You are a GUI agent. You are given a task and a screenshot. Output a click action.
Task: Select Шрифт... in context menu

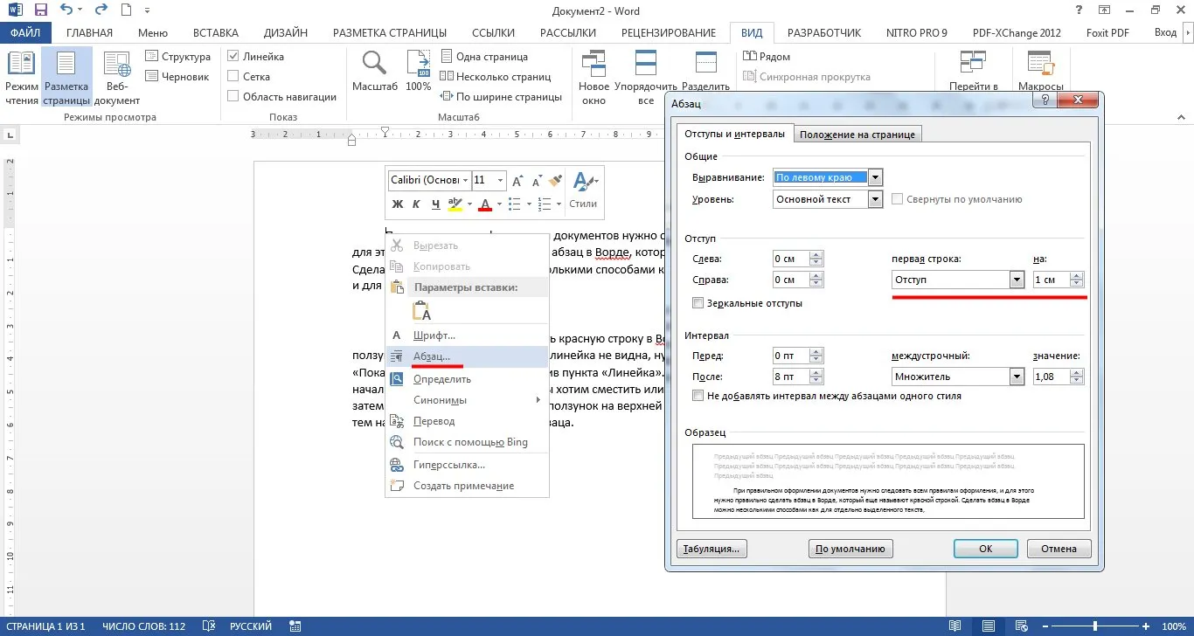(467, 335)
